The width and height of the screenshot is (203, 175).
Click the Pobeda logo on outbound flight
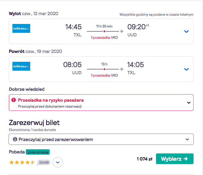pyautogui.click(x=21, y=28)
